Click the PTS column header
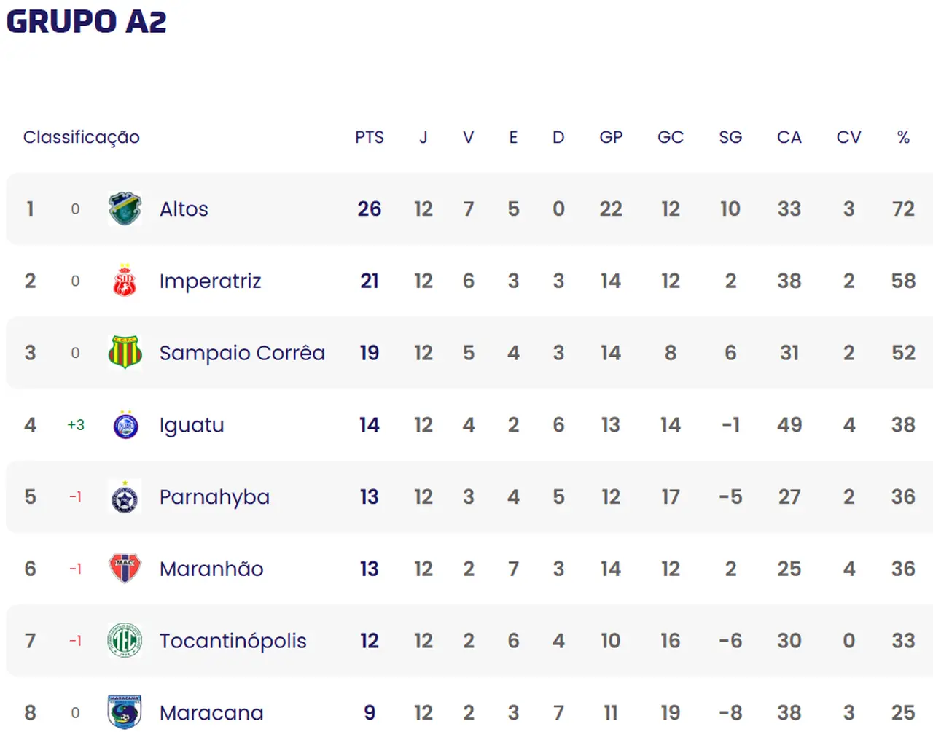933x740 pixels. tap(369, 137)
